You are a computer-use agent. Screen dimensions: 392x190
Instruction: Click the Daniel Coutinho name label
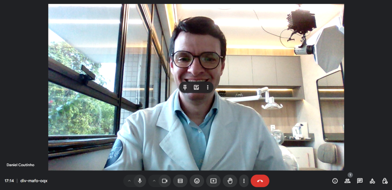pos(20,165)
